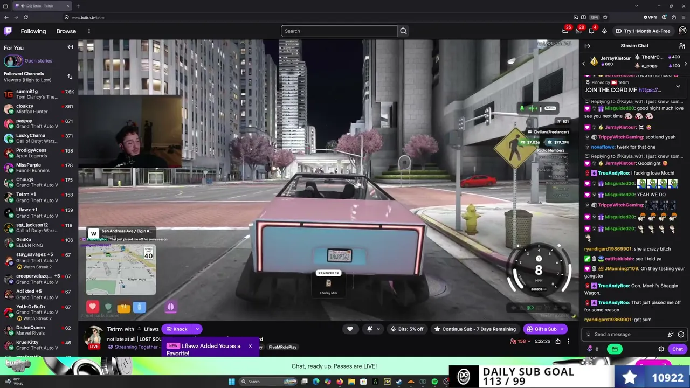Dismiss the Lflawz favorite notification
690x388 pixels.
pos(250,346)
